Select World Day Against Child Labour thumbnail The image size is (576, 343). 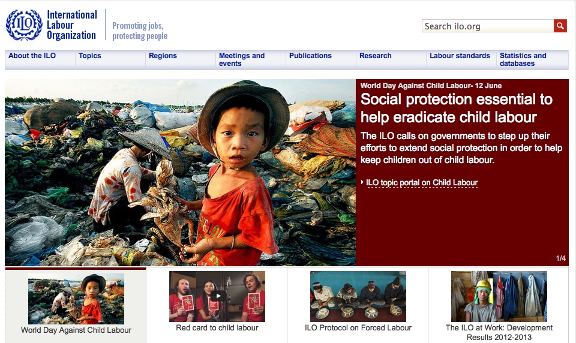pos(76,299)
